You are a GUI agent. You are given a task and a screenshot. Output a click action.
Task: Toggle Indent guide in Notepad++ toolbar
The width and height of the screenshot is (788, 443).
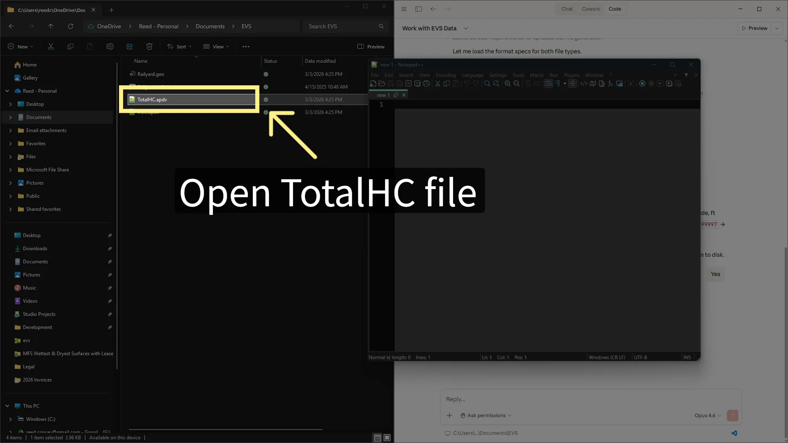point(573,84)
